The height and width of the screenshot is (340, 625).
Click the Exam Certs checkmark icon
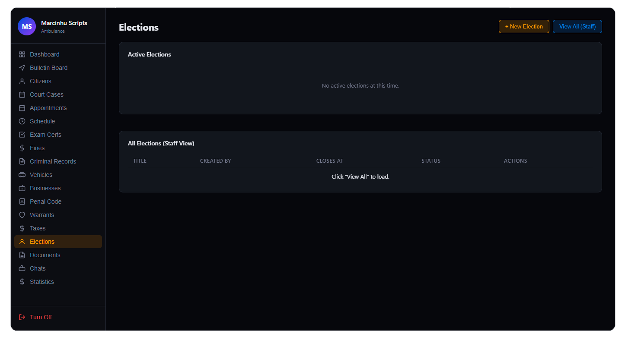coord(22,135)
